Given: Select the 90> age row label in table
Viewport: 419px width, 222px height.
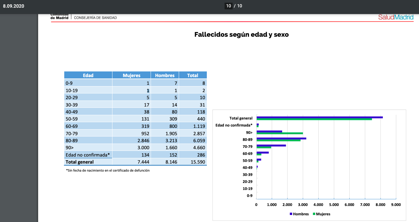Looking at the screenshot, I should 69,148.
